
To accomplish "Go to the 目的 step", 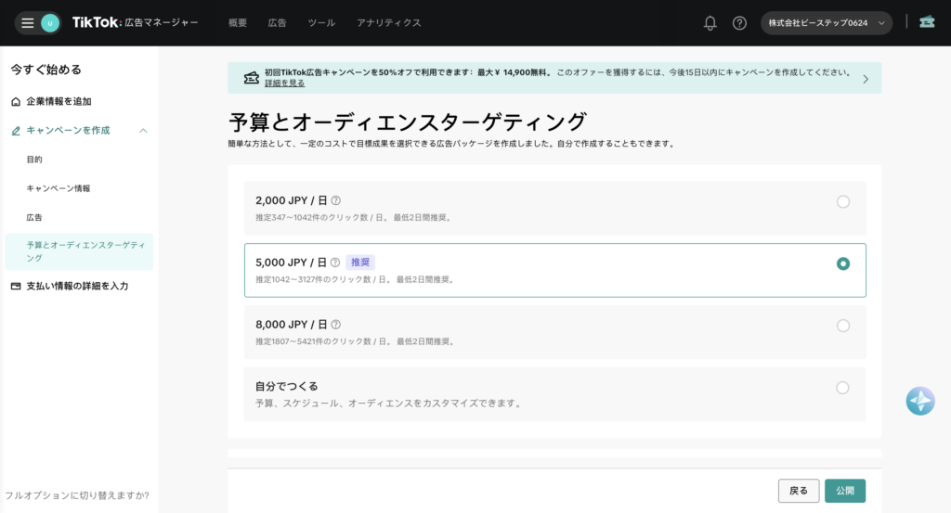I will click(x=34, y=160).
